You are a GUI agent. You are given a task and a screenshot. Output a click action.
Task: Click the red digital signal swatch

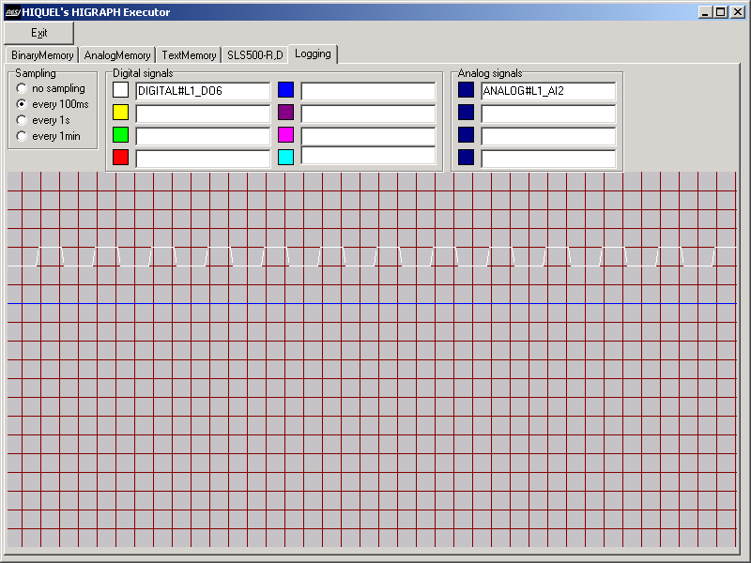click(121, 157)
